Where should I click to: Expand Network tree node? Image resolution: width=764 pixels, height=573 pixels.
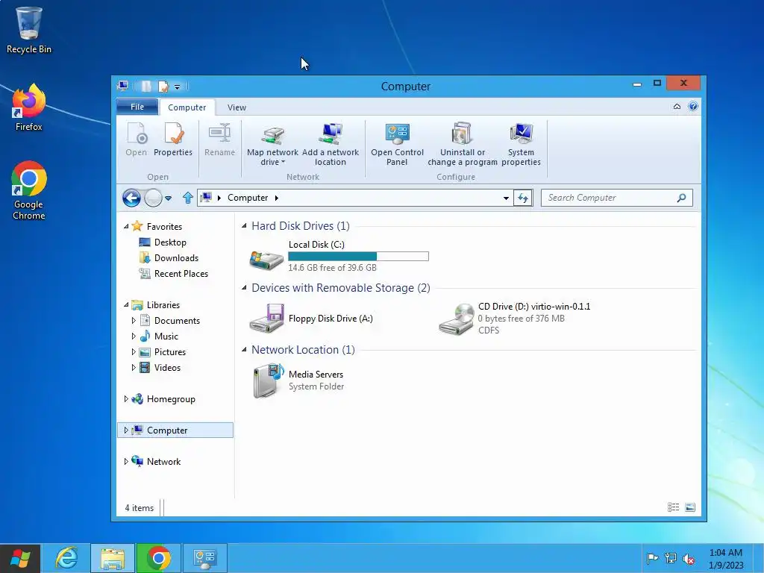pyautogui.click(x=126, y=461)
